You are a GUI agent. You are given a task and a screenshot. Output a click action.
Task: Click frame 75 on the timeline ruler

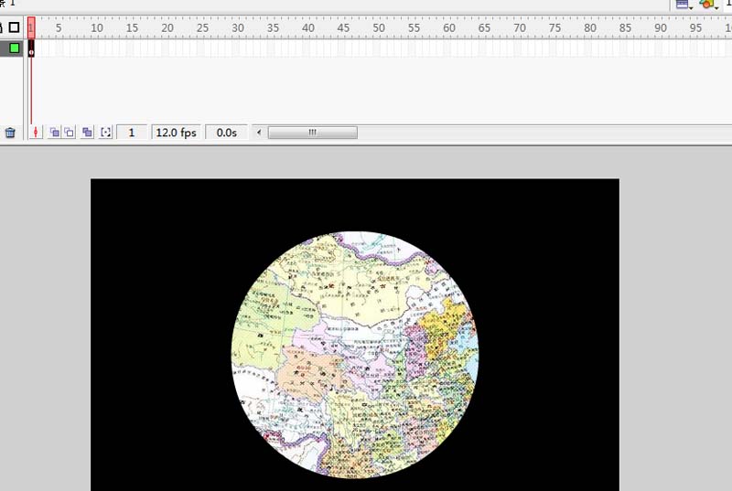pyautogui.click(x=555, y=28)
